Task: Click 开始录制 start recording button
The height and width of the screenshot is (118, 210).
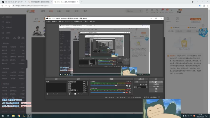Action: click(156, 84)
